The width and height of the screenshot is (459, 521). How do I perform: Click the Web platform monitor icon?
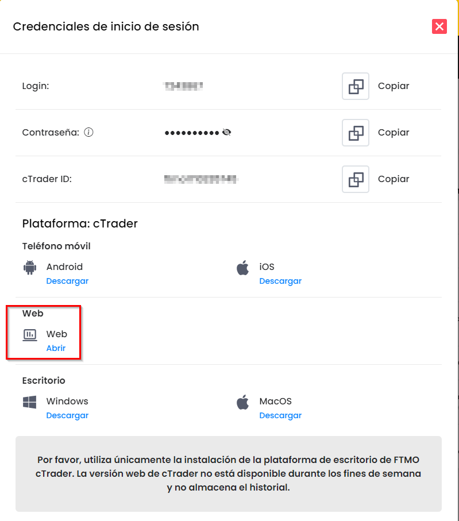(30, 334)
